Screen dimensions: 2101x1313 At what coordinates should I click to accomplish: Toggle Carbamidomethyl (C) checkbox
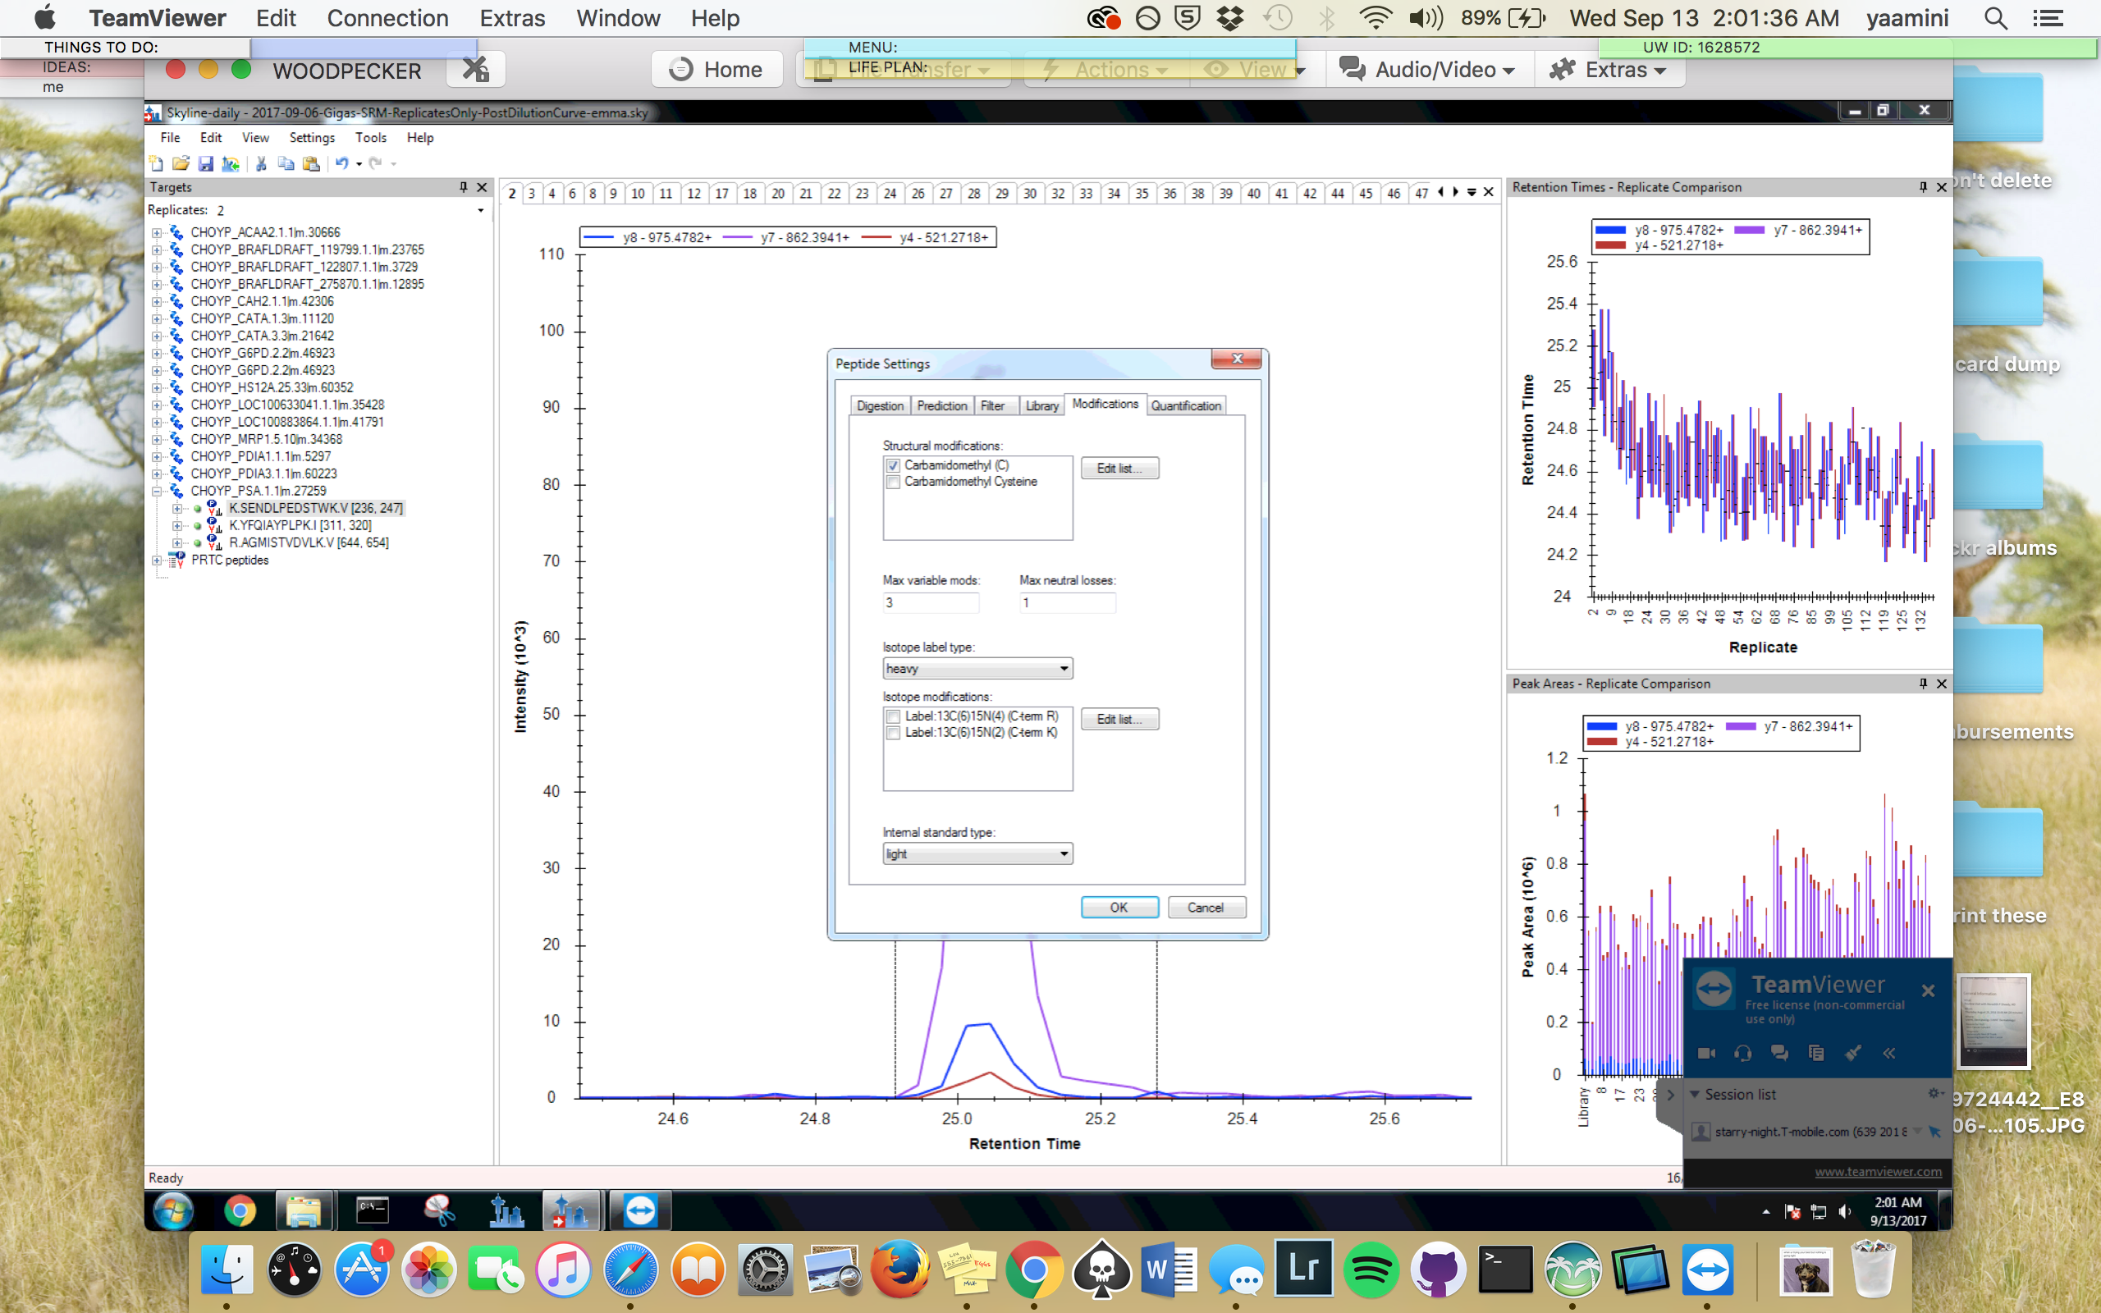pyautogui.click(x=892, y=465)
